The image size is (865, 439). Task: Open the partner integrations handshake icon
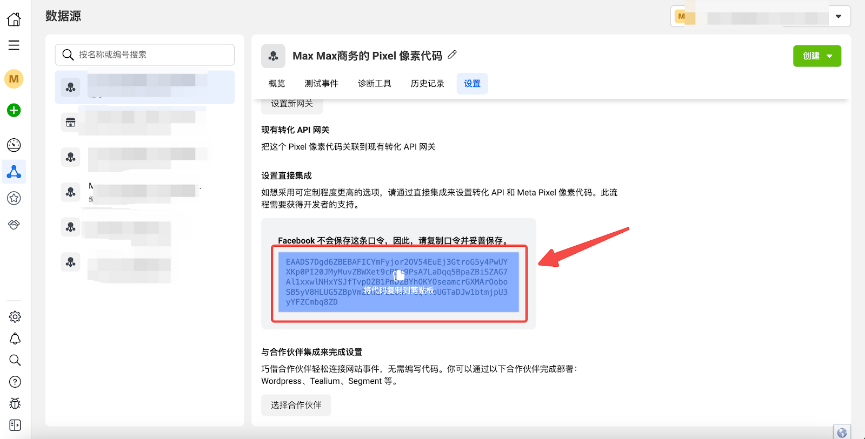click(14, 224)
